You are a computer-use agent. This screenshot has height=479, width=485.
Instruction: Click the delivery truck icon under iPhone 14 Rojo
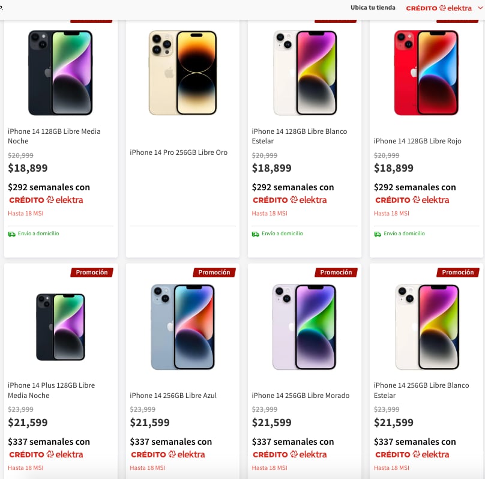pyautogui.click(x=378, y=234)
